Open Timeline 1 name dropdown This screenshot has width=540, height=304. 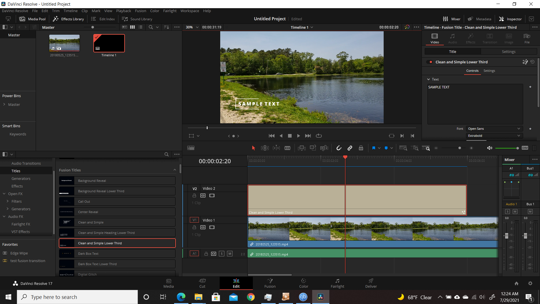302,27
